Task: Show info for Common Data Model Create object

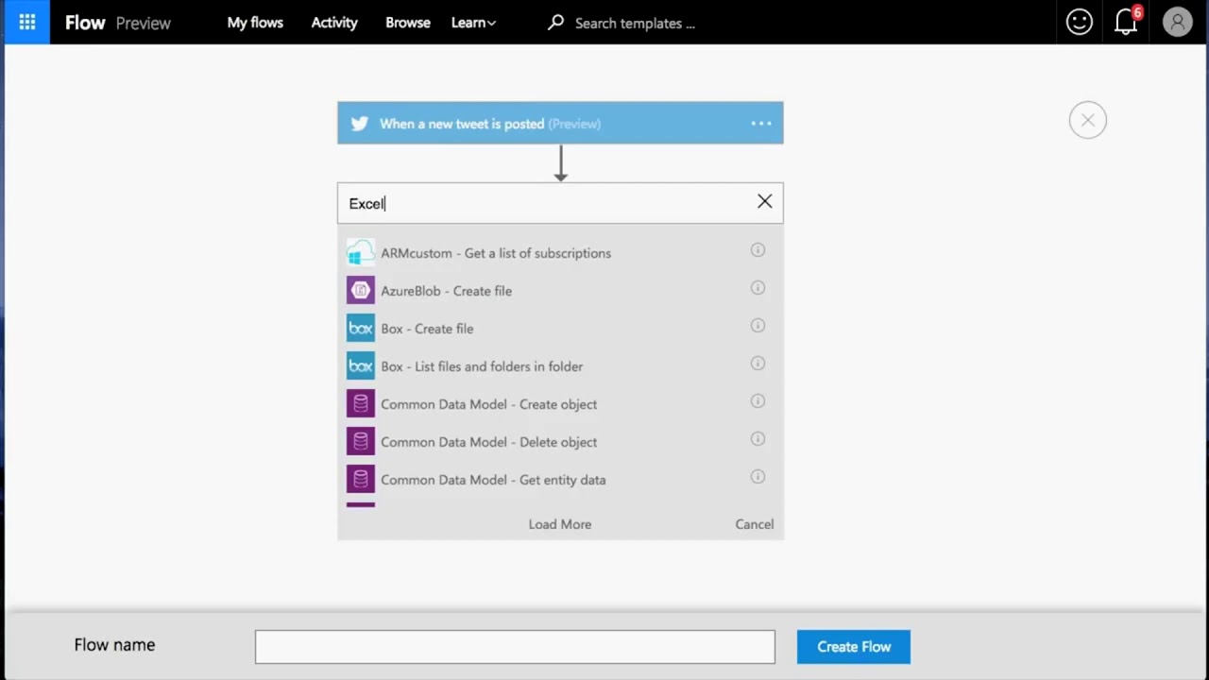Action: (758, 401)
